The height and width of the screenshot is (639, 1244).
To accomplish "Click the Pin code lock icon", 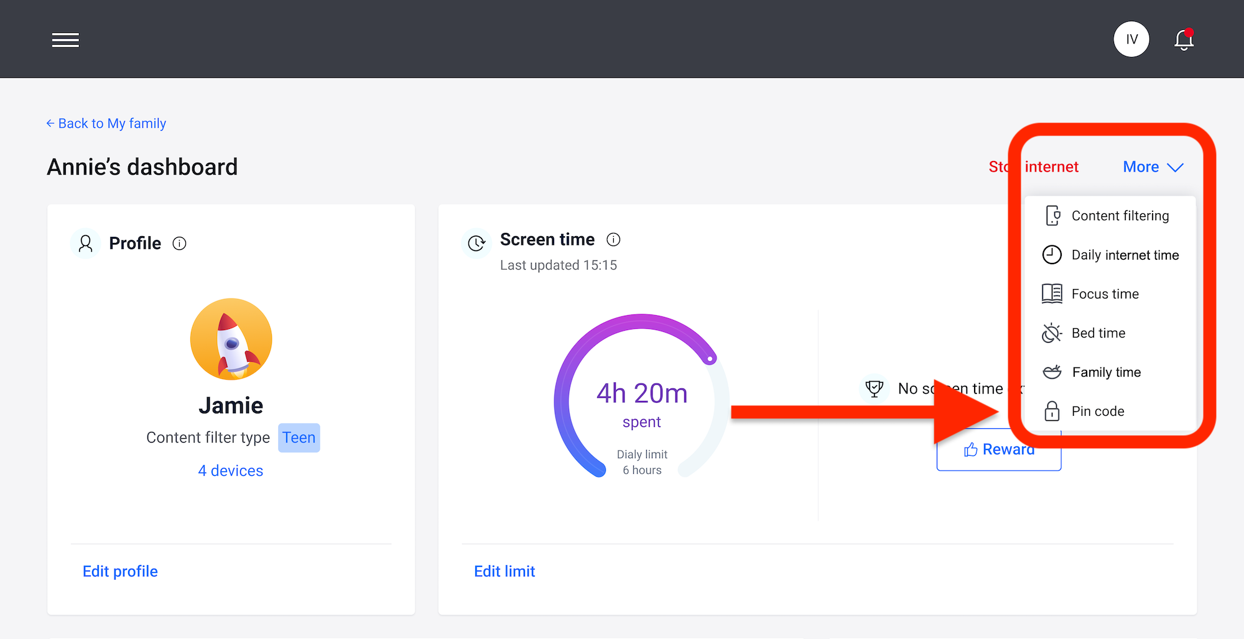I will coord(1052,411).
